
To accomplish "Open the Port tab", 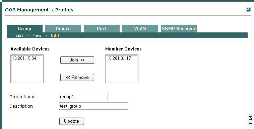I will 102,29.
